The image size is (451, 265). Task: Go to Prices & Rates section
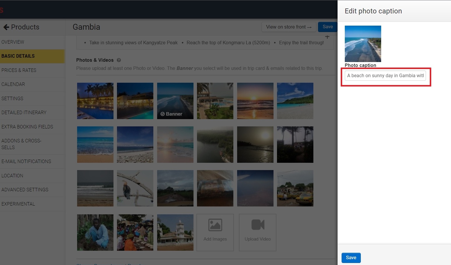click(19, 70)
